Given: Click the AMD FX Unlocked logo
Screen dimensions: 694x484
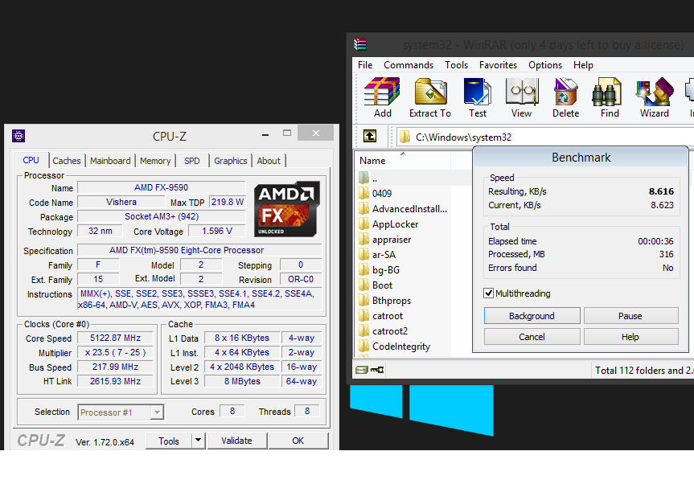Looking at the screenshot, I should coord(287,208).
